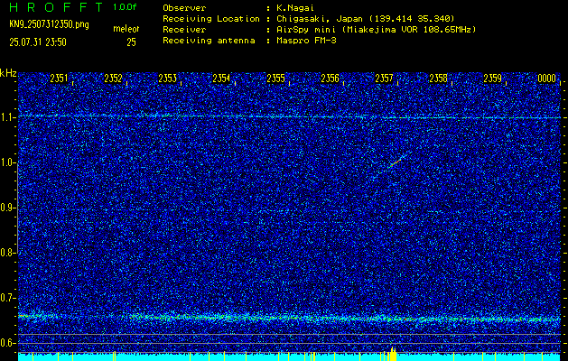Click the 1.1 frequency axis label
Image resolution: width=568 pixels, height=361 pixels.
[x=7, y=117]
